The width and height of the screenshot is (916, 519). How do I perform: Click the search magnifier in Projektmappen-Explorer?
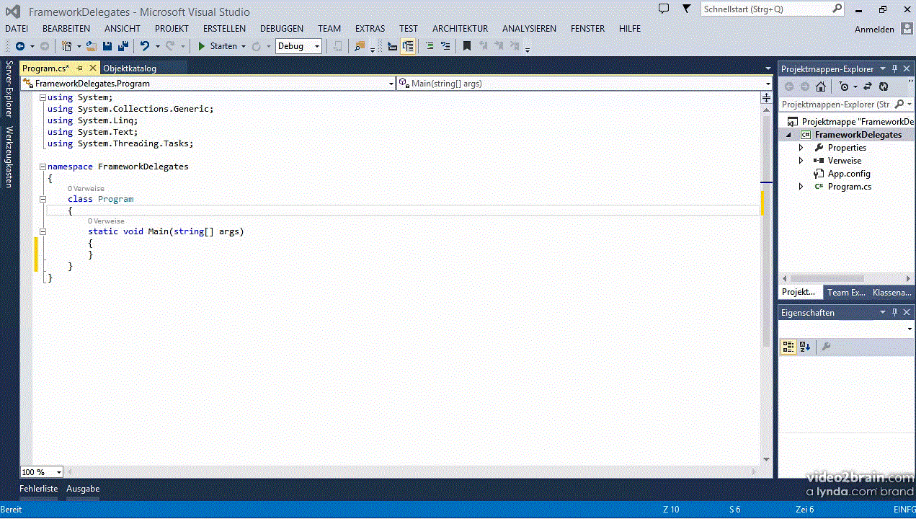click(x=901, y=105)
